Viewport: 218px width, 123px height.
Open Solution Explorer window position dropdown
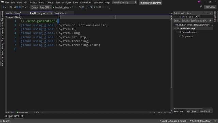[x=204, y=13]
